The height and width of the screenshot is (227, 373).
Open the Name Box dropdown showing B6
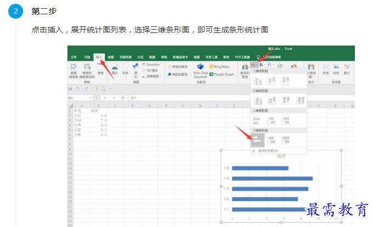91,98
